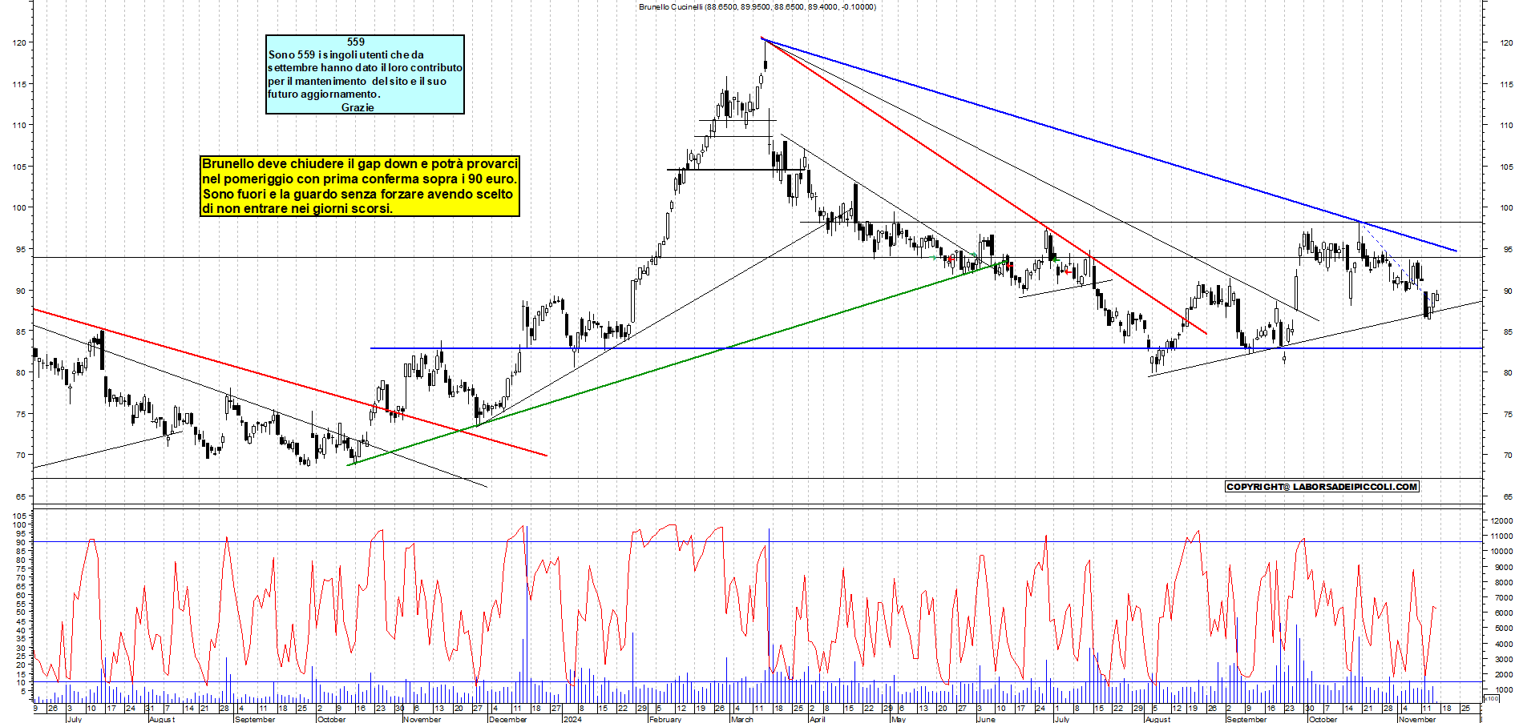Click the 'June' month label on the time axis
The height and width of the screenshot is (723, 1515).
click(x=986, y=719)
